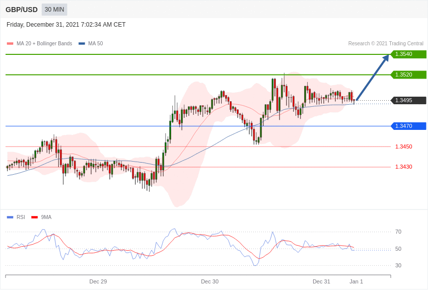
Task: Click the red 1.3430 support label
Action: click(x=404, y=167)
